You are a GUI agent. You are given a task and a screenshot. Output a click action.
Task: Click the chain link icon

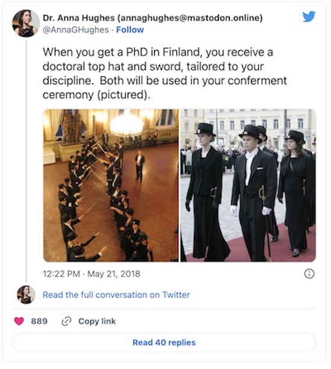[x=66, y=321]
